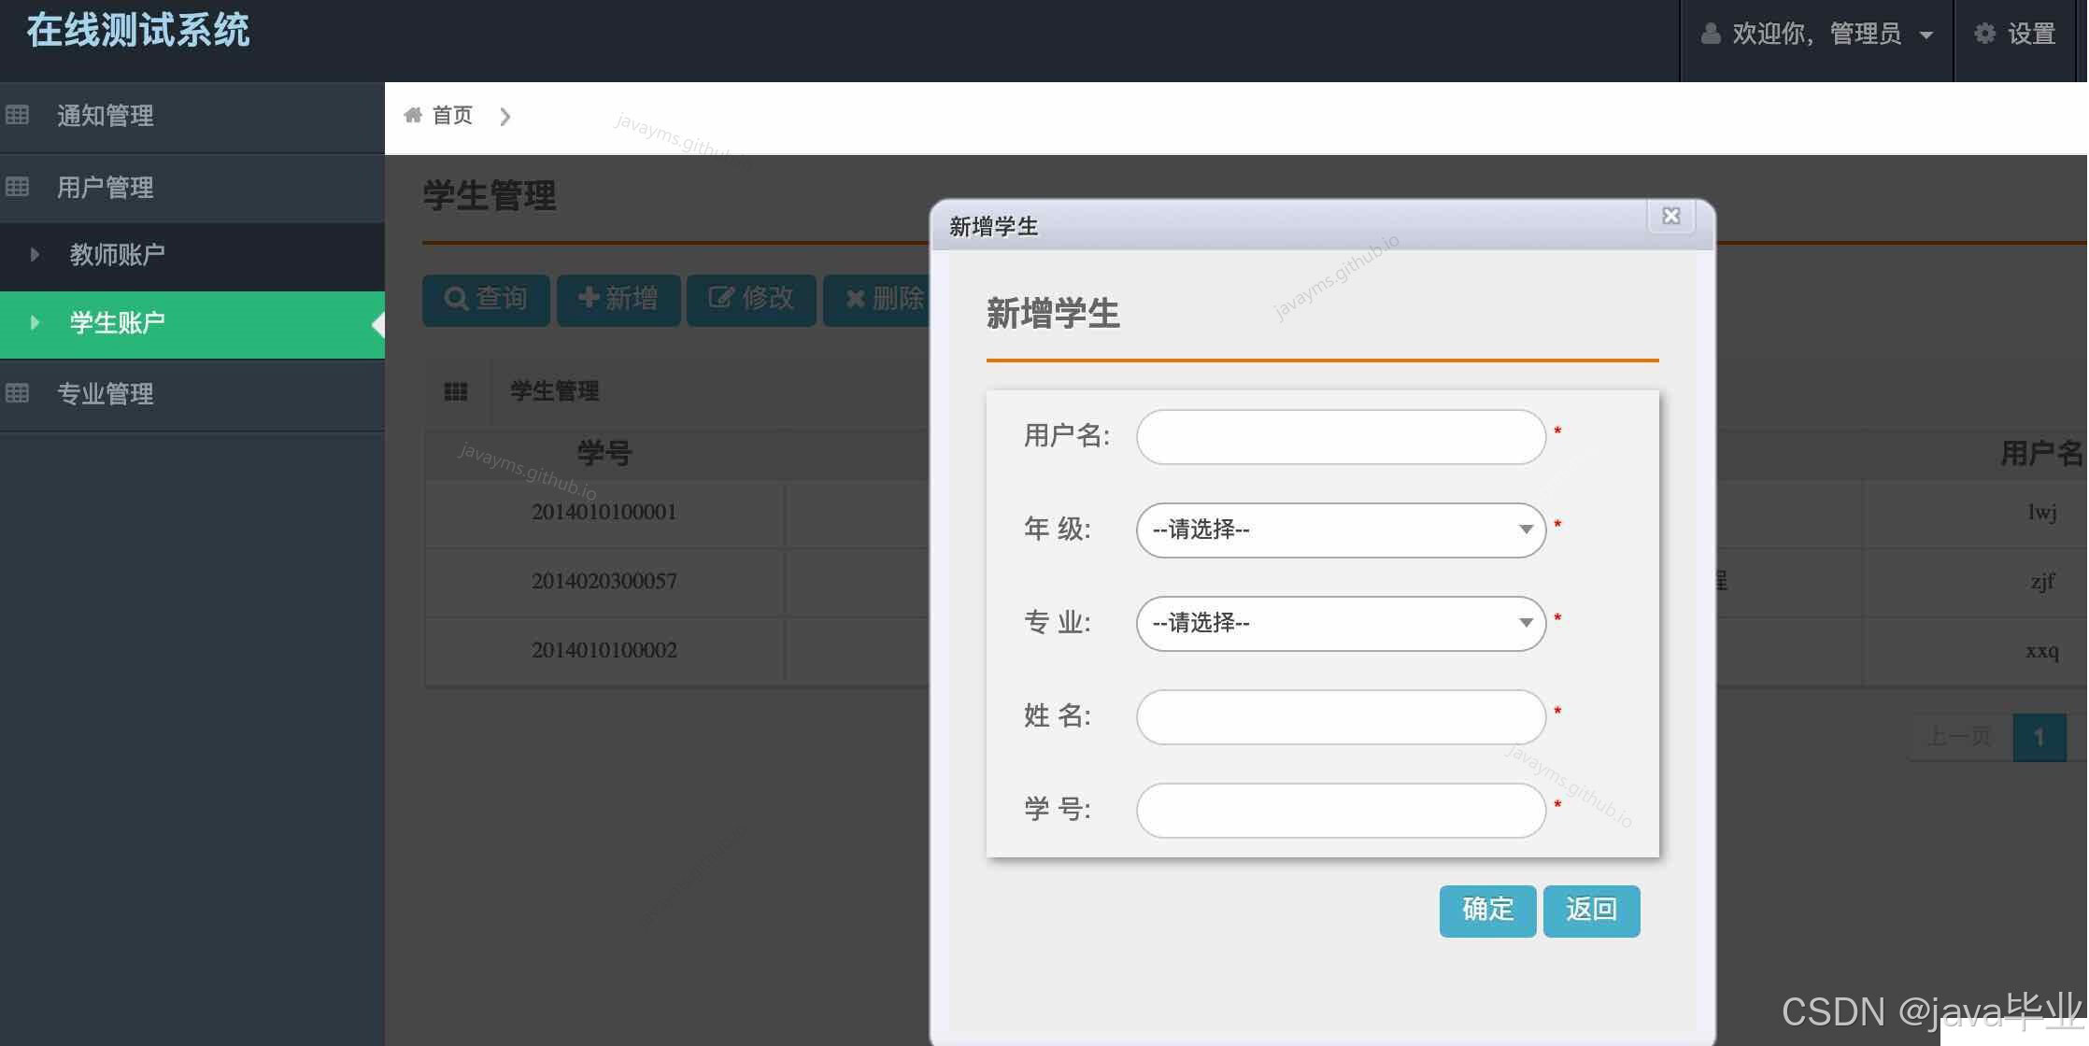
Task: Click 用户管理 in the left menu
Action: (x=105, y=187)
